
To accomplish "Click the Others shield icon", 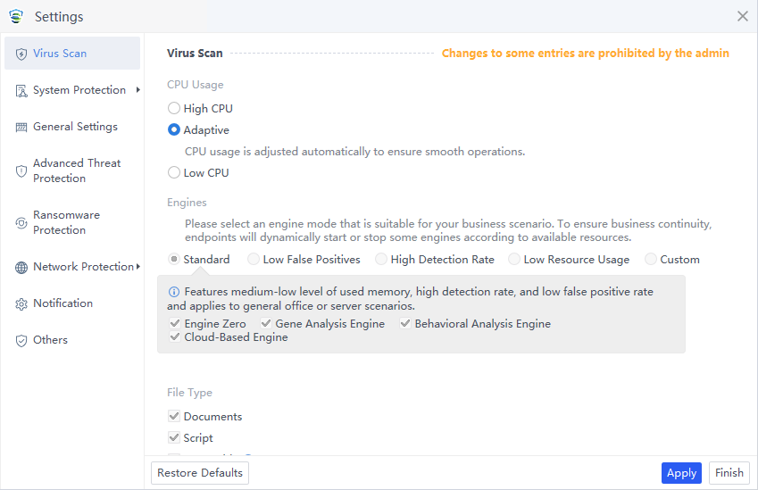I will (21, 341).
